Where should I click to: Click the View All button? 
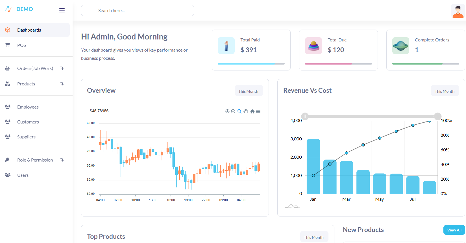[x=454, y=230]
